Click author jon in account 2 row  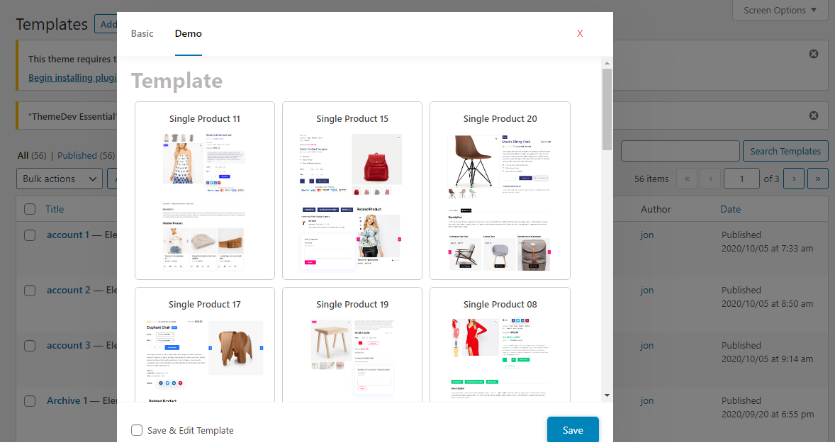(x=647, y=290)
